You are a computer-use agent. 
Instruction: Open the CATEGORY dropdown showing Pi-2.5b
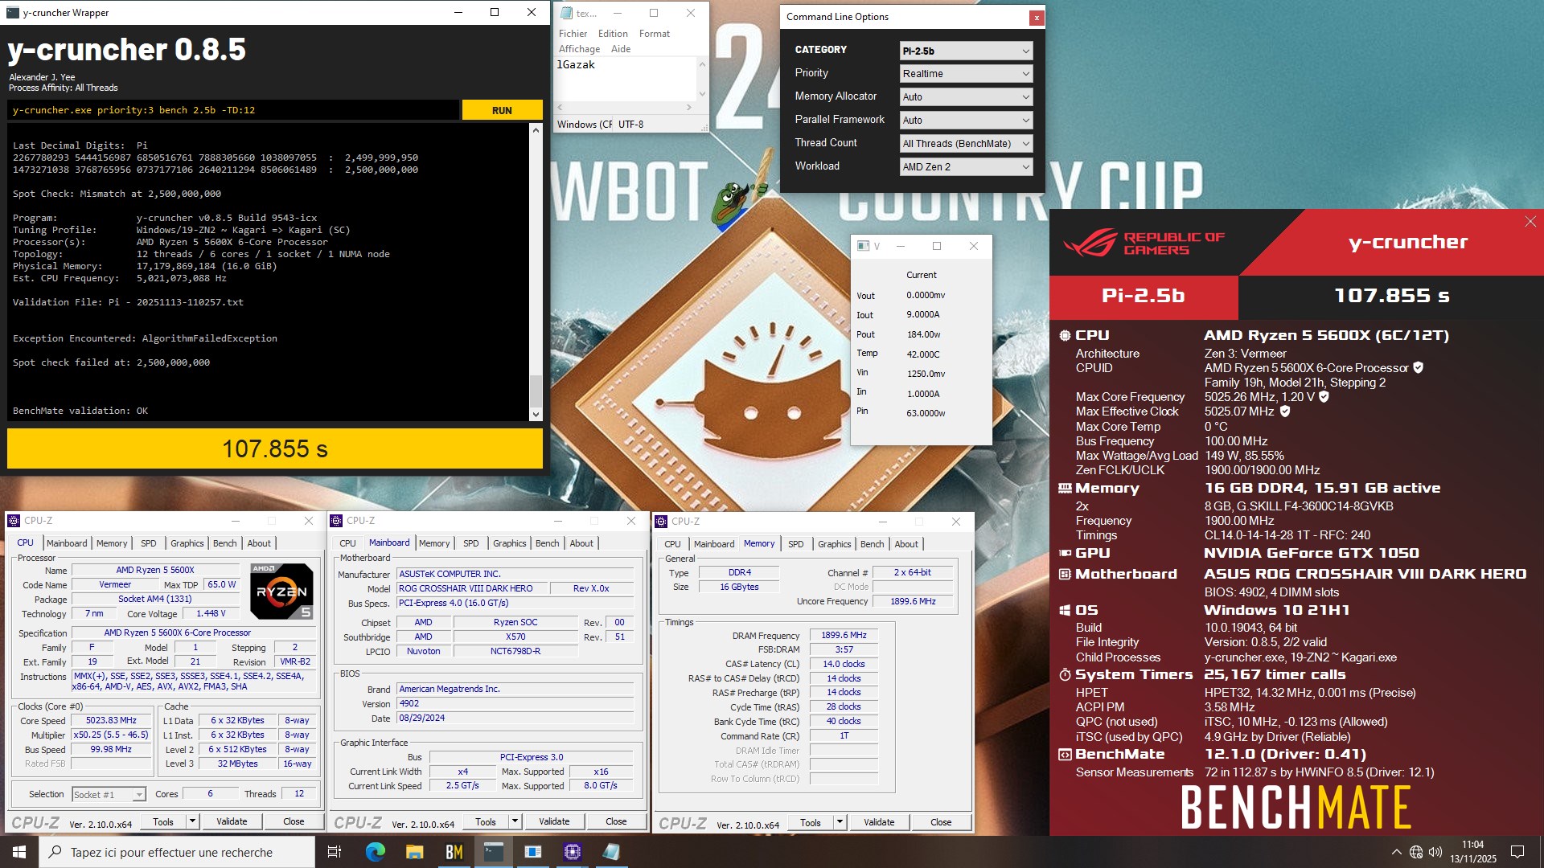coord(966,51)
